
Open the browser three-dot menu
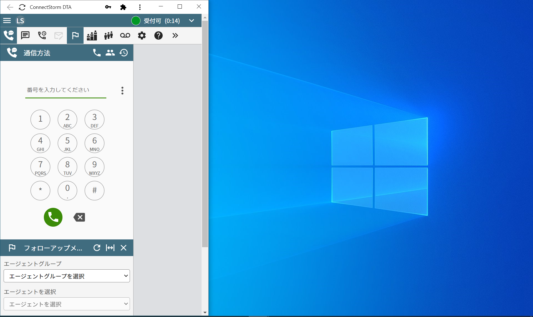(140, 7)
